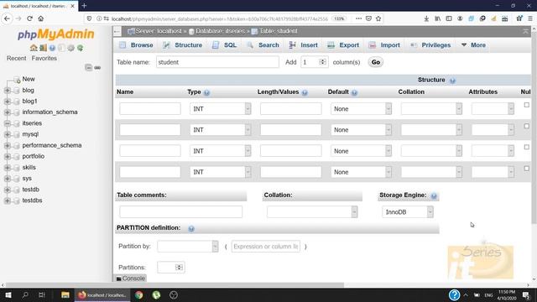Toggle Null checkbox in first column row
The image size is (537, 302).
click(x=526, y=105)
